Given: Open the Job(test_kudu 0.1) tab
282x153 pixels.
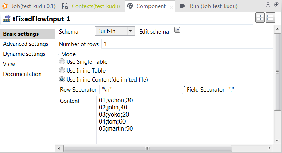Looking at the screenshot, I should click(x=29, y=6).
